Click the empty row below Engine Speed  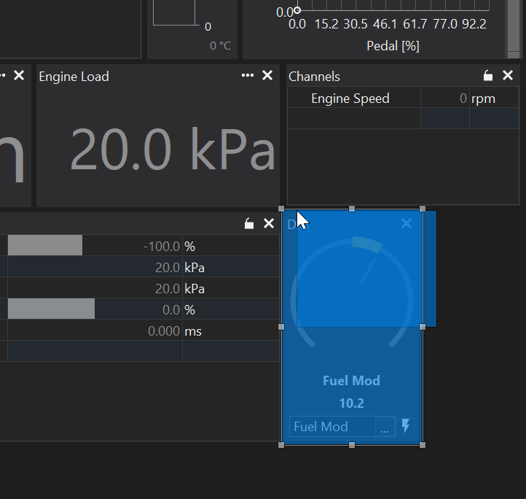[353, 118]
